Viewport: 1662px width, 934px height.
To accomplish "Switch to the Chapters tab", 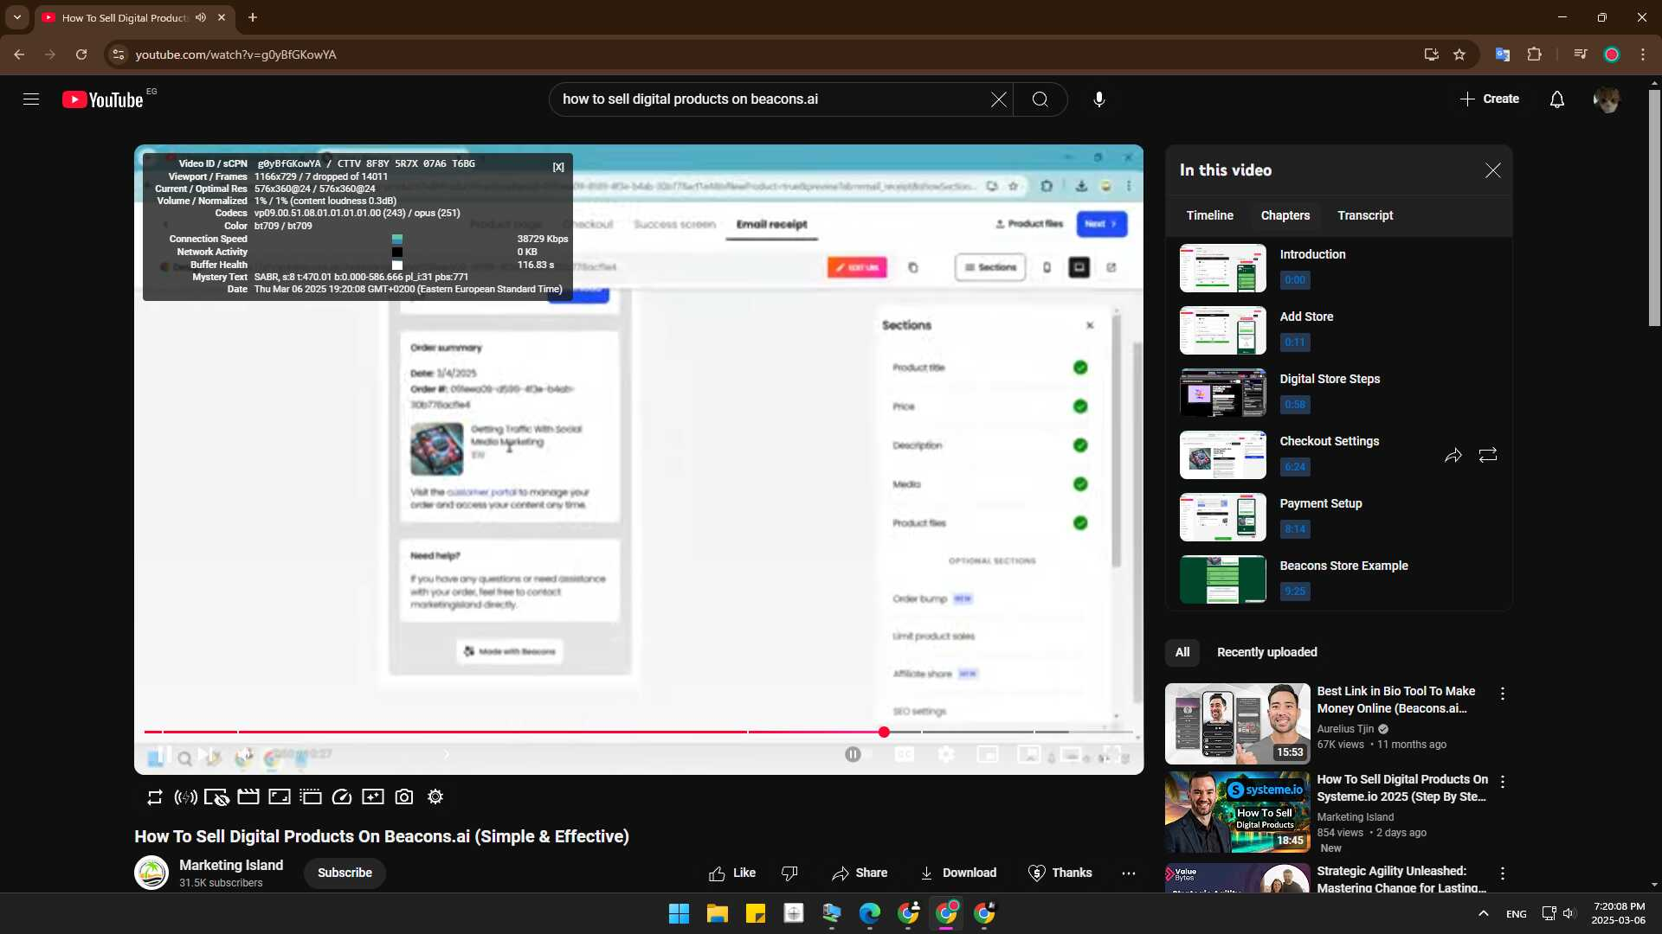I will (x=1285, y=215).
